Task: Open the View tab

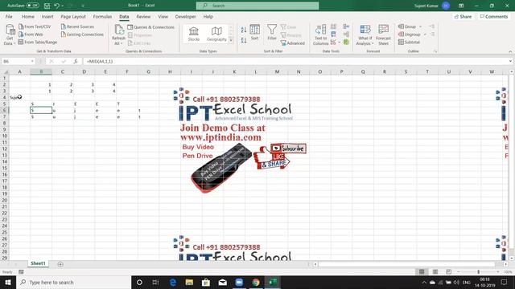Action: pos(163,16)
